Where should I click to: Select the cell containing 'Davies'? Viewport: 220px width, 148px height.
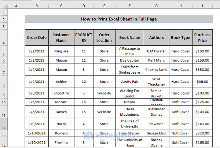[61, 112]
